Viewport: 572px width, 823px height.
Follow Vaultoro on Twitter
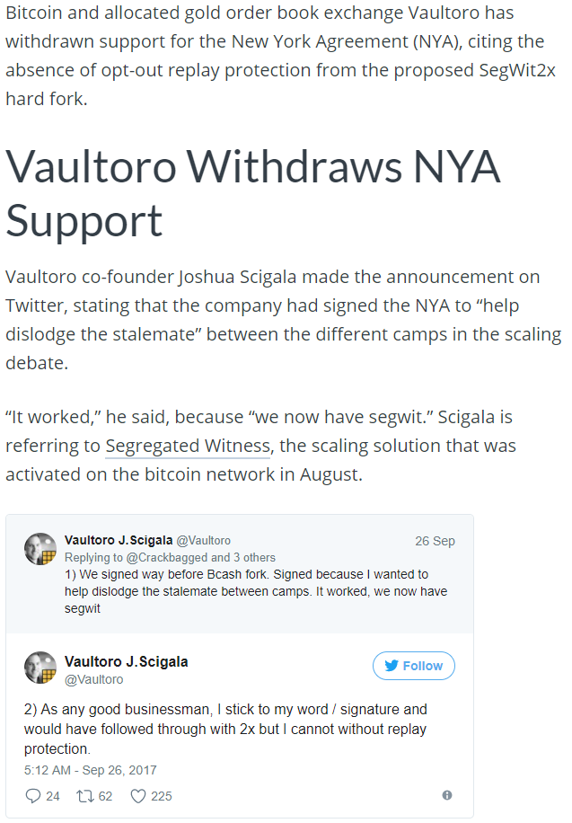(414, 666)
